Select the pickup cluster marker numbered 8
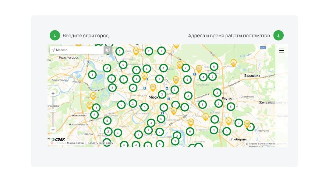The width and height of the screenshot is (329, 182). coord(124,79)
